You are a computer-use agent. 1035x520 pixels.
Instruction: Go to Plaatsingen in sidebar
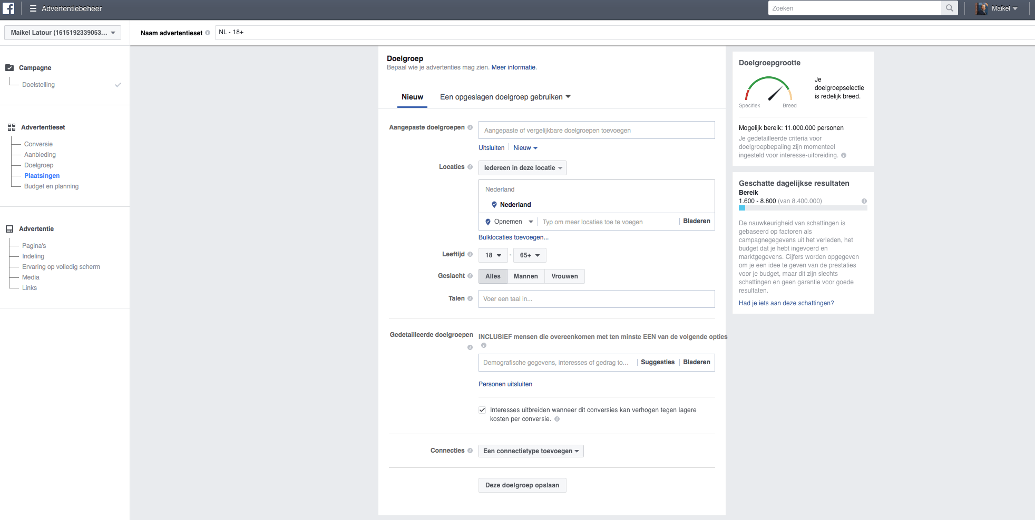[x=42, y=176]
